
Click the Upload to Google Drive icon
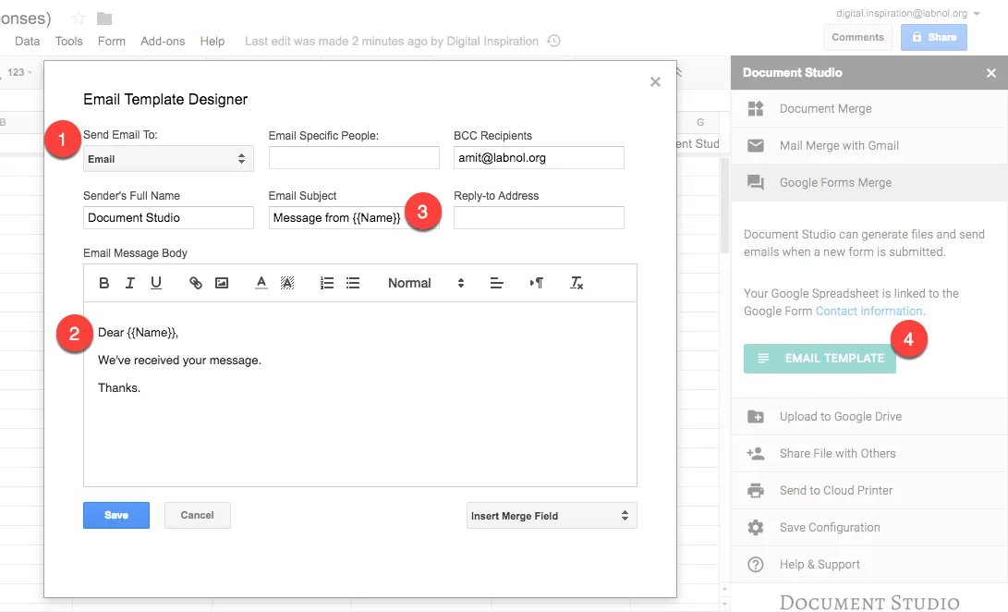point(754,416)
